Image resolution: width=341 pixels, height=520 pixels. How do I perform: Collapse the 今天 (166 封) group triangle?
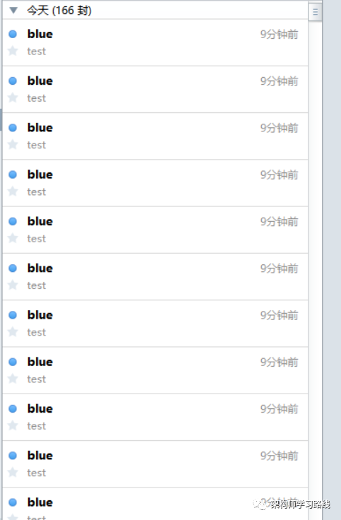click(13, 11)
